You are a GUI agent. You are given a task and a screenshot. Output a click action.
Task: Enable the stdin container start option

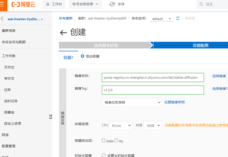click(104, 141)
